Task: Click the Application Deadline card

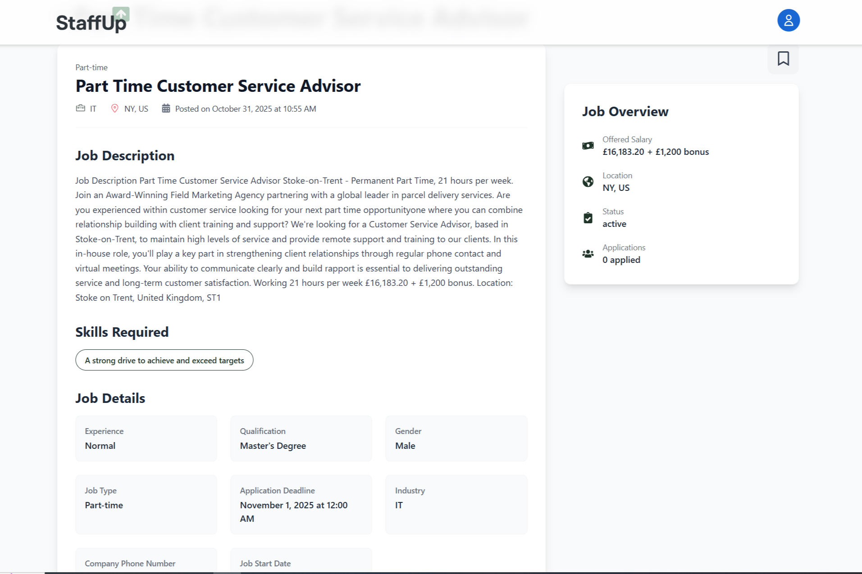Action: 301,504
